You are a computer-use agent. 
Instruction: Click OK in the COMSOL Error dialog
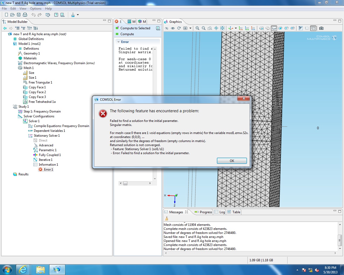232,161
